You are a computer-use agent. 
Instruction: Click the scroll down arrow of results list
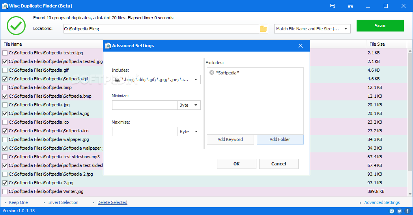coord(410,194)
